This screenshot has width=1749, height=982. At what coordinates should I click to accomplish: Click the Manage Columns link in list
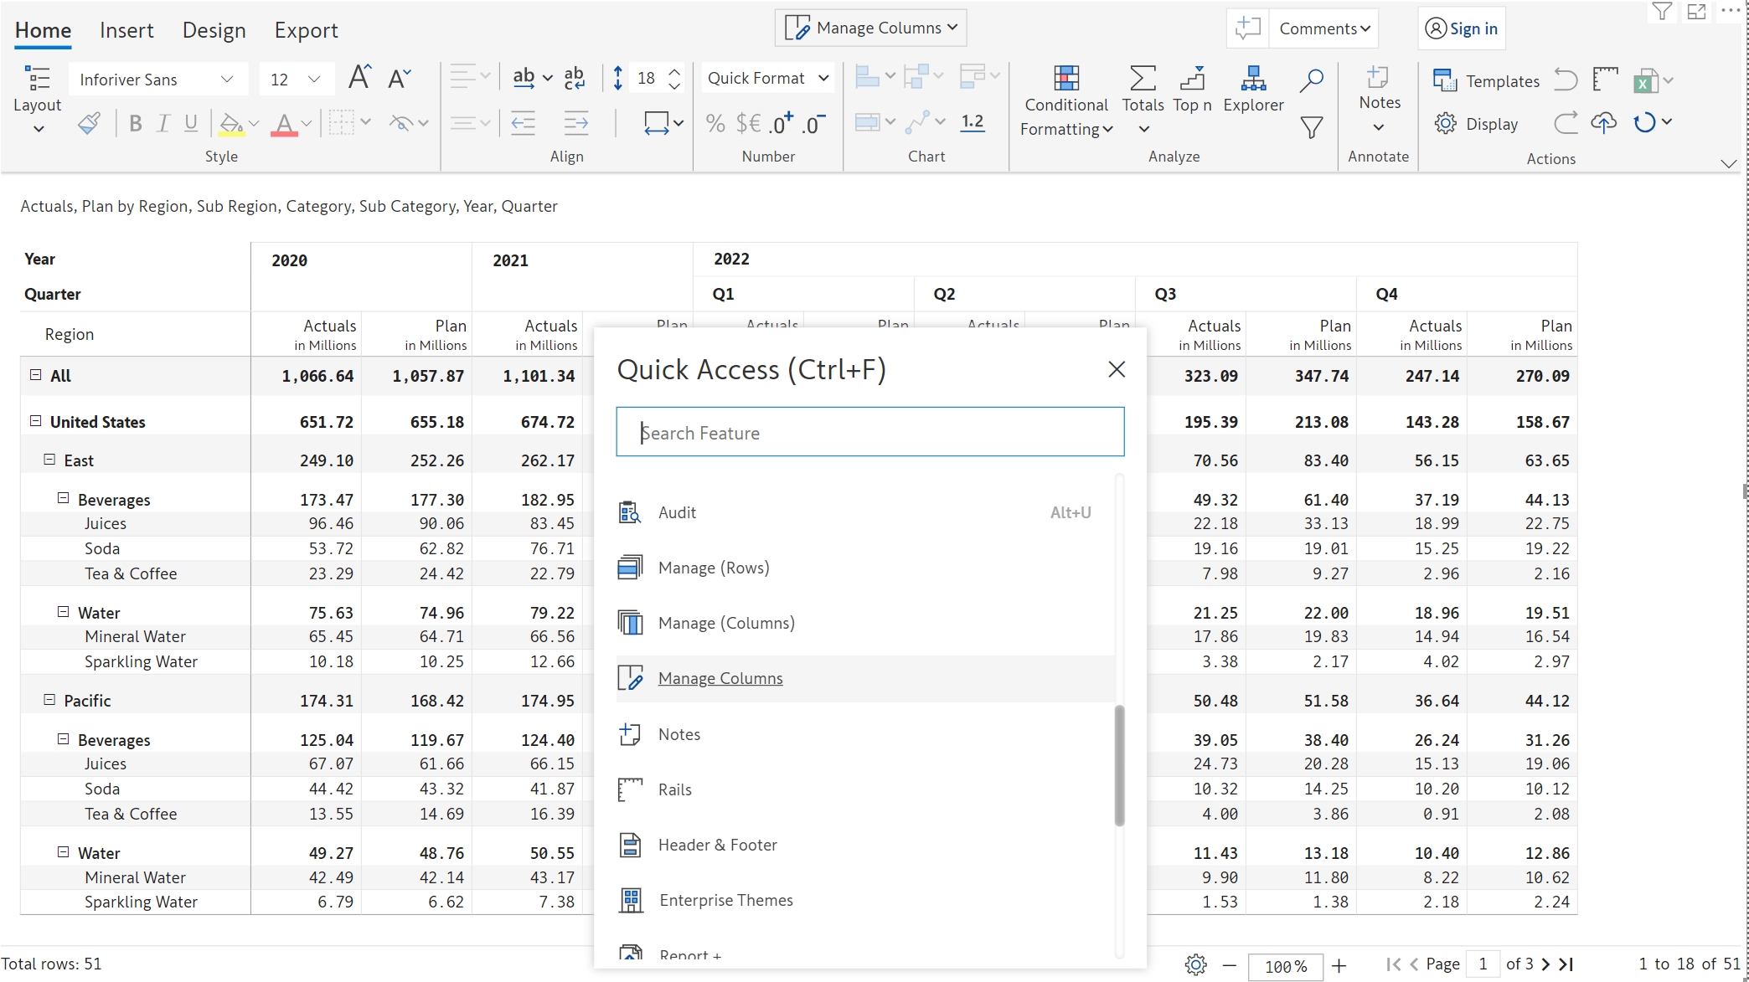click(720, 678)
